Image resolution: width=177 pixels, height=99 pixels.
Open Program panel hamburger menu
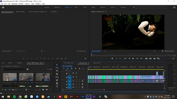click(x=106, y=12)
